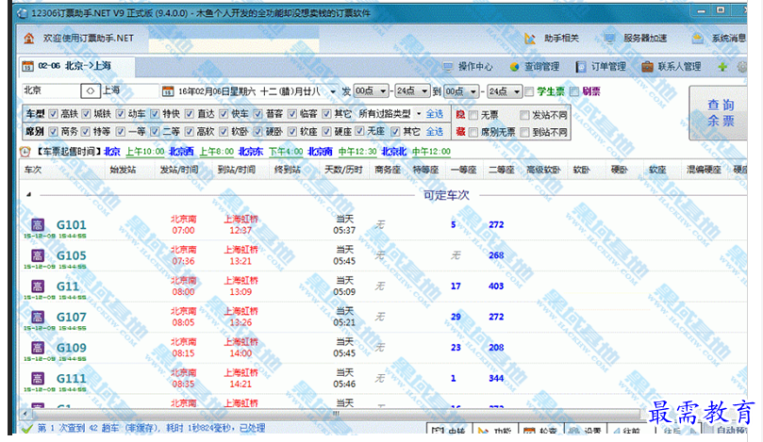Click the home icon beside the welcome text
The width and height of the screenshot is (763, 442).
point(29,38)
